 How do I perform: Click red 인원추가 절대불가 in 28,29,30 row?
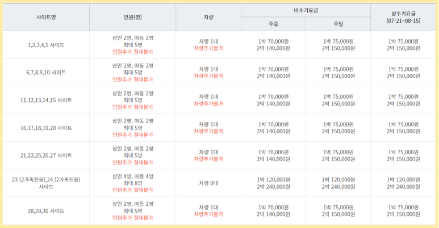[133, 218]
